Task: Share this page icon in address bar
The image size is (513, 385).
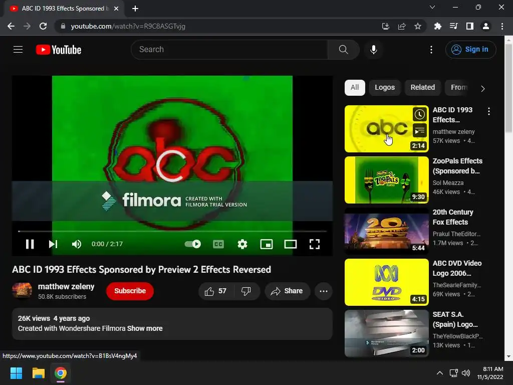Action: 401,26
